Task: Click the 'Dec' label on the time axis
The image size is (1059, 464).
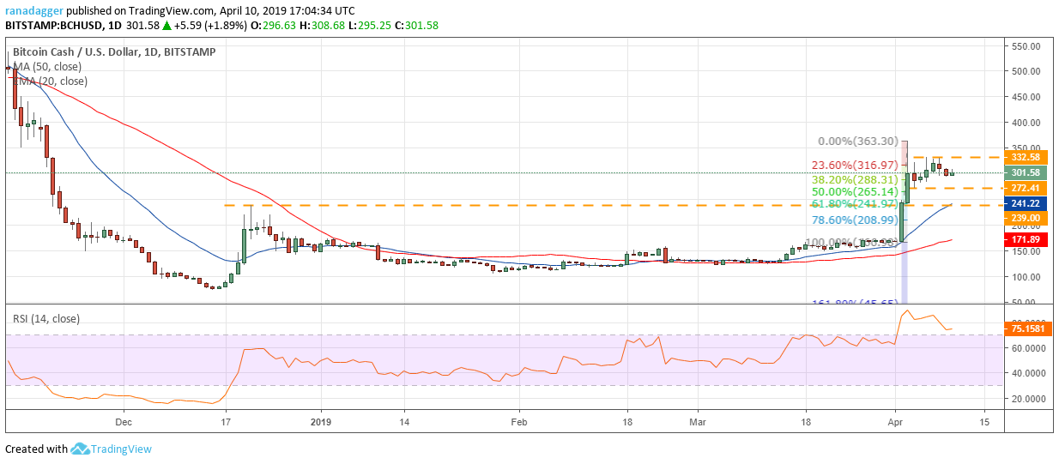Action: (123, 423)
